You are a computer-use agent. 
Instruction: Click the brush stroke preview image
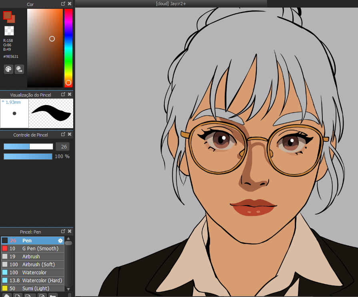[x=51, y=113]
